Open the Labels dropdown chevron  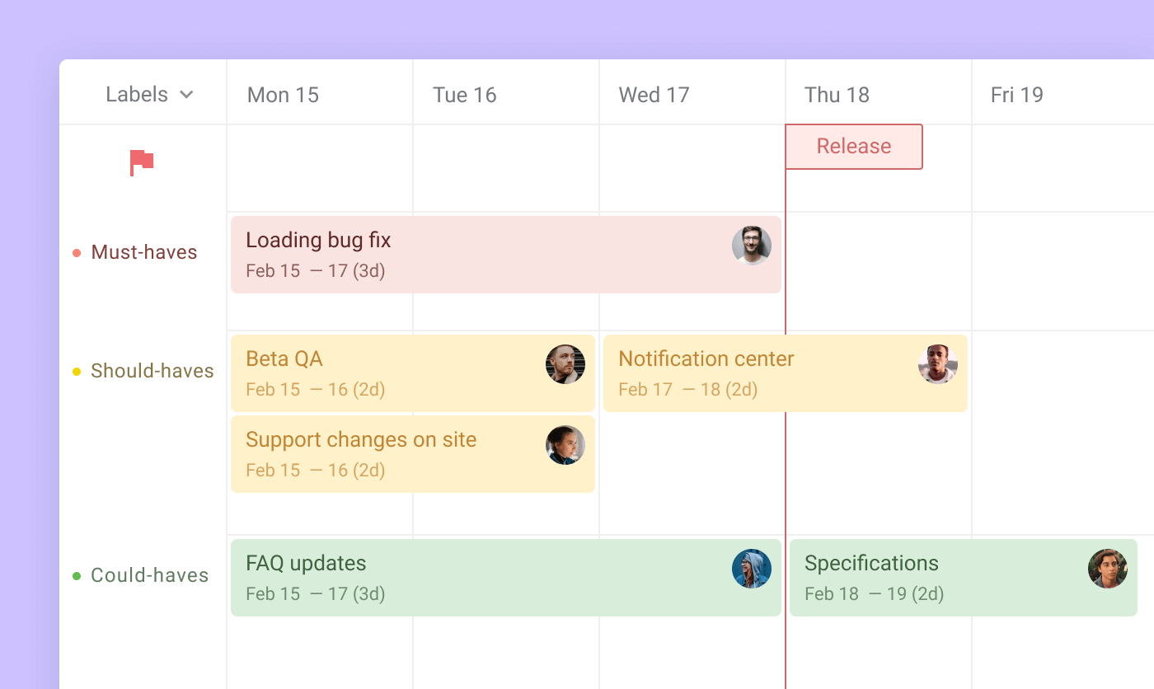coord(187,95)
